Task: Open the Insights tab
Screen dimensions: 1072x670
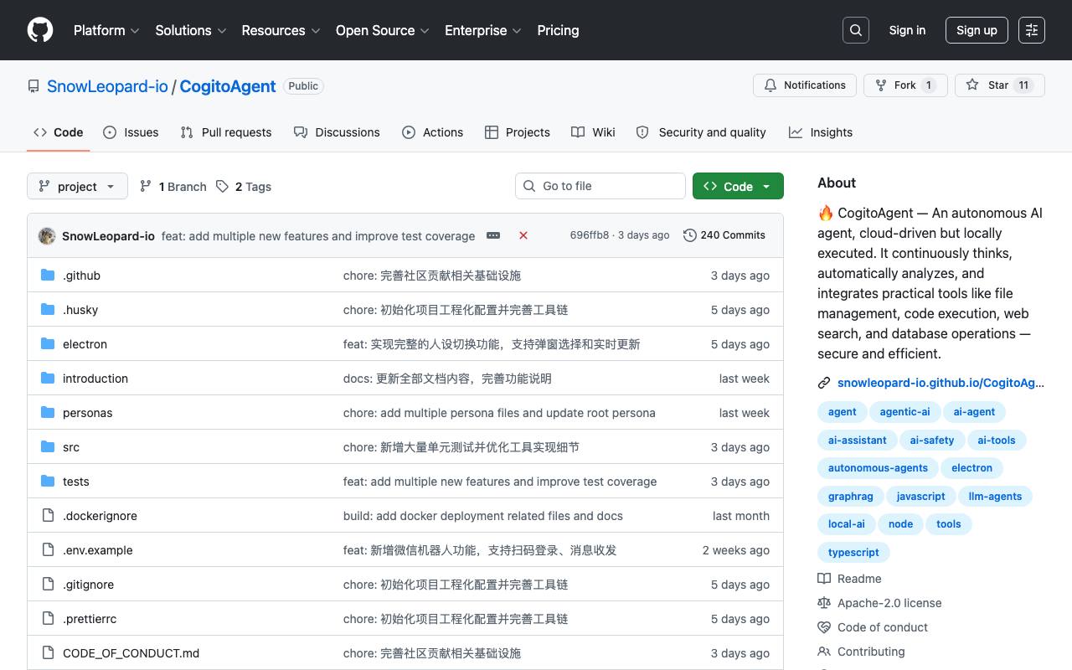Action: coord(821,132)
